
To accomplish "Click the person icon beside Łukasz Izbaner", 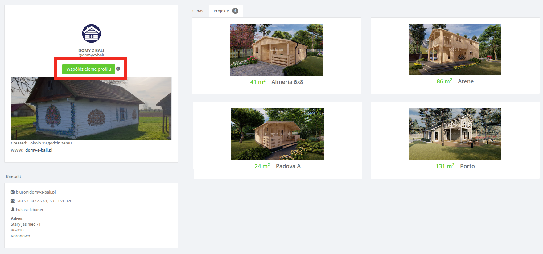I will (13, 210).
